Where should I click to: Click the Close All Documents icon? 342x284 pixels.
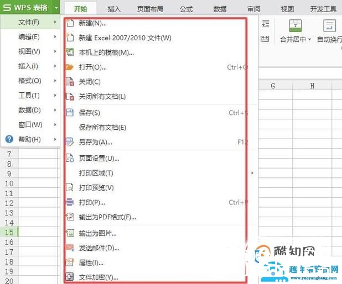pyautogui.click(x=70, y=96)
